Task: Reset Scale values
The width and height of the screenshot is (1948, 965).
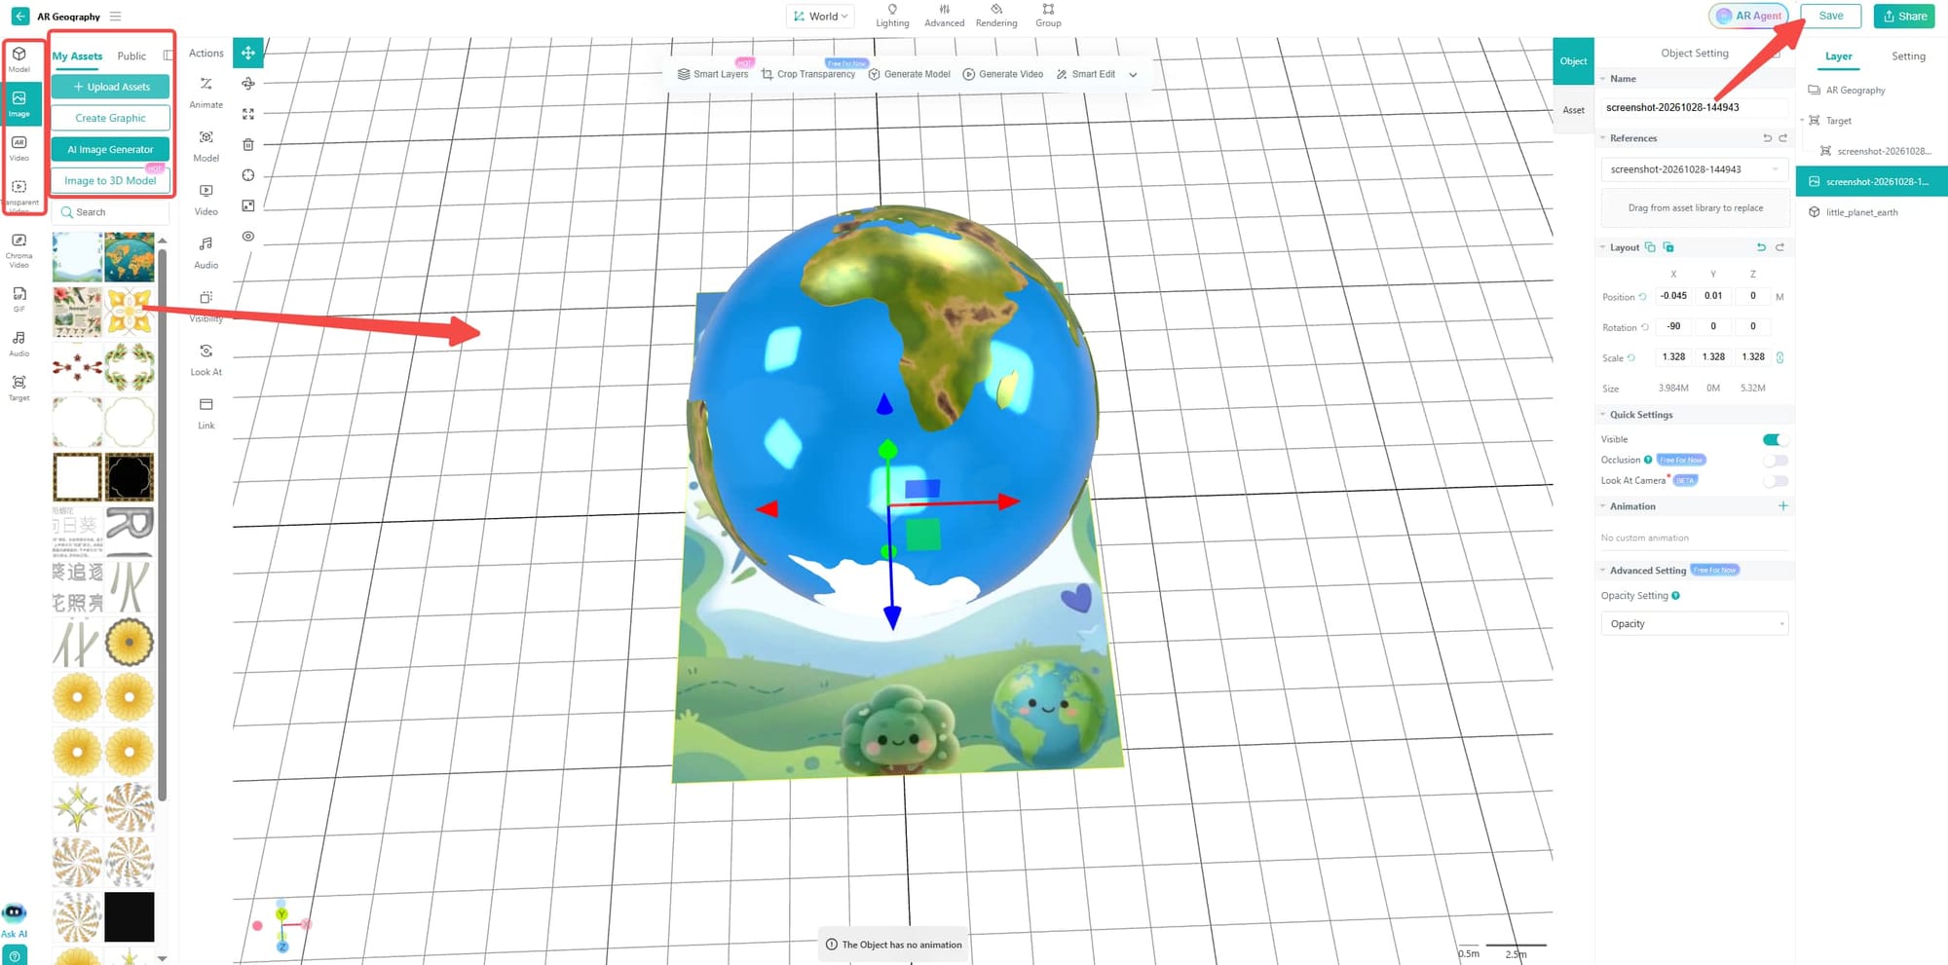Action: click(x=1631, y=358)
